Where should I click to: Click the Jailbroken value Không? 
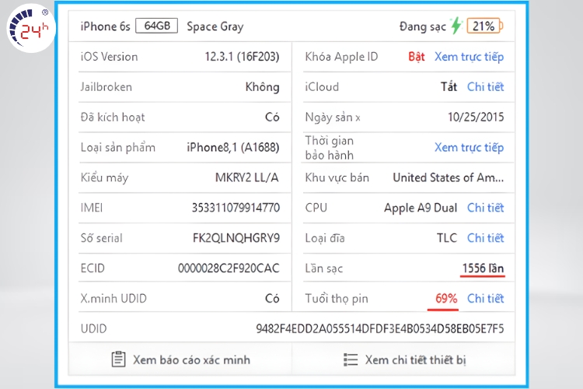262,87
